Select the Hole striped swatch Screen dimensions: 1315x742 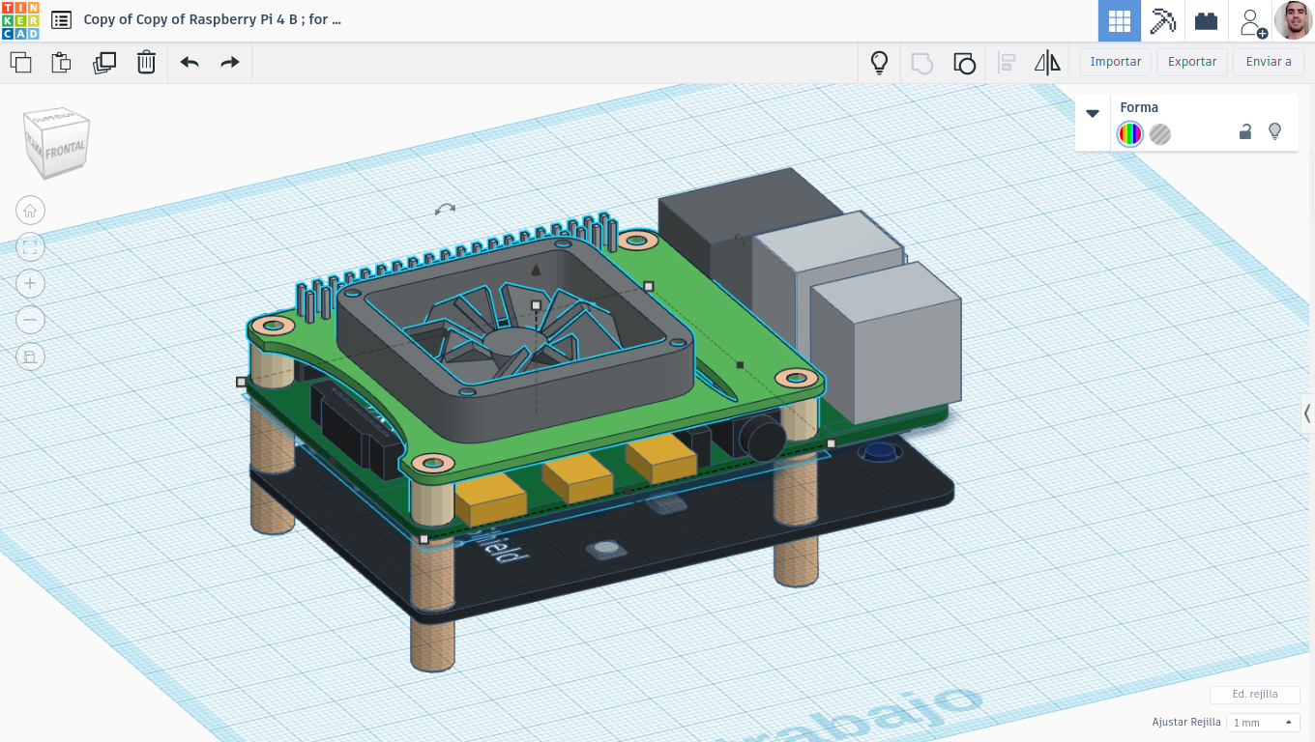tap(1160, 134)
